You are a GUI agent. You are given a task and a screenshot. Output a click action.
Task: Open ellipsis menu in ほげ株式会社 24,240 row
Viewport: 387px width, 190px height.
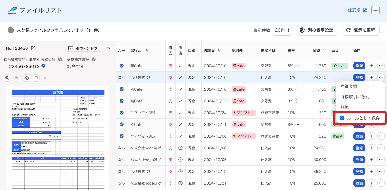(x=381, y=77)
